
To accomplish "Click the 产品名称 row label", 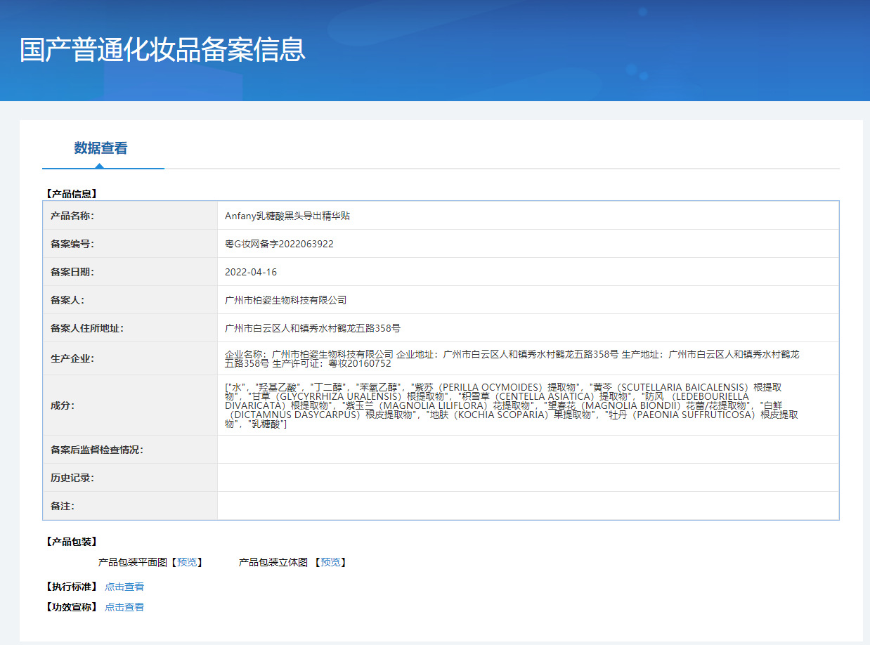I will 72,216.
